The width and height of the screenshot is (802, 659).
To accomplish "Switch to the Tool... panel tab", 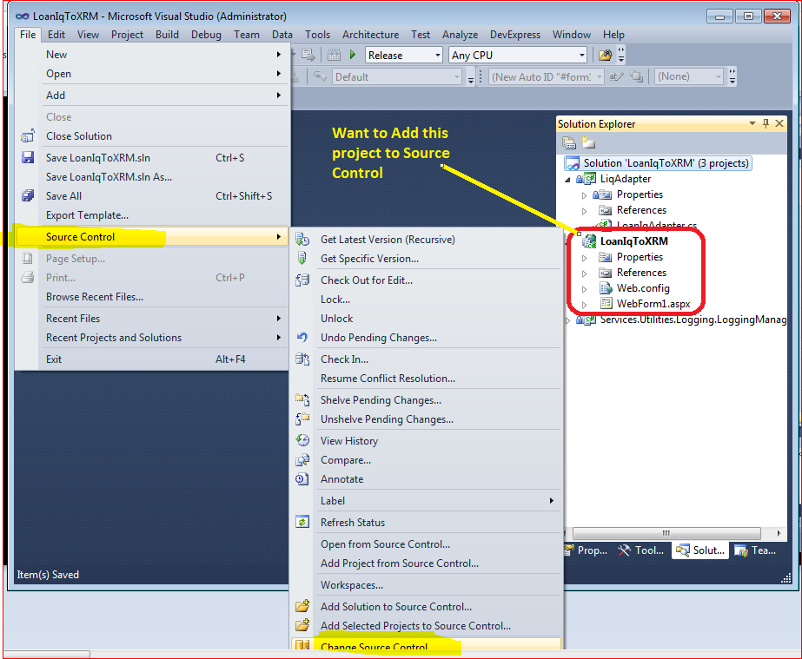I will [x=641, y=550].
